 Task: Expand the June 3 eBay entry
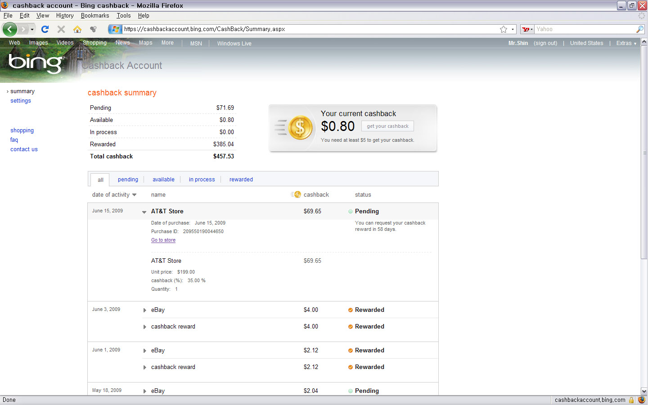coord(144,310)
